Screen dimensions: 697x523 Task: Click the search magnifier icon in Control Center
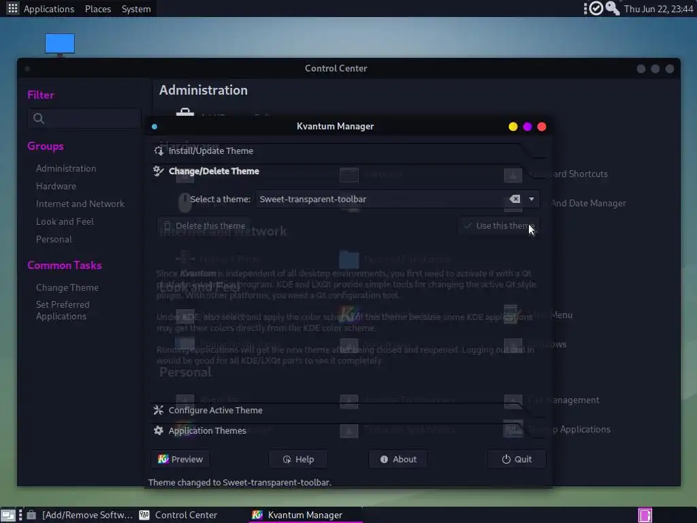pos(39,118)
